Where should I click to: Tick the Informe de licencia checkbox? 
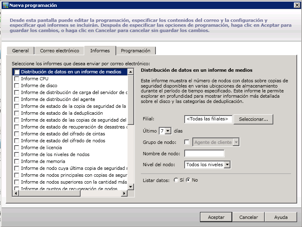(x=17, y=148)
